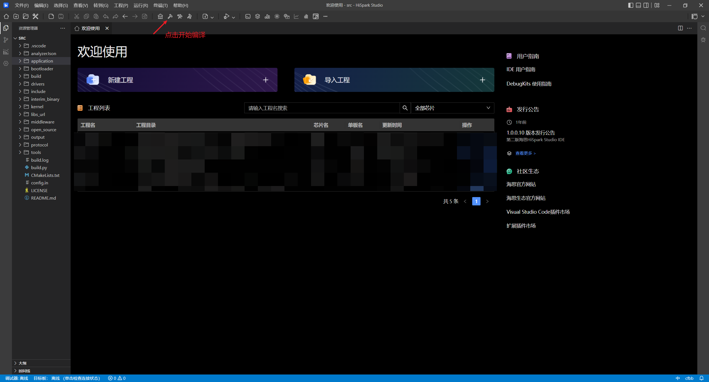Image resolution: width=709 pixels, height=382 pixels.
Task: Click the project name search field
Action: coord(322,108)
